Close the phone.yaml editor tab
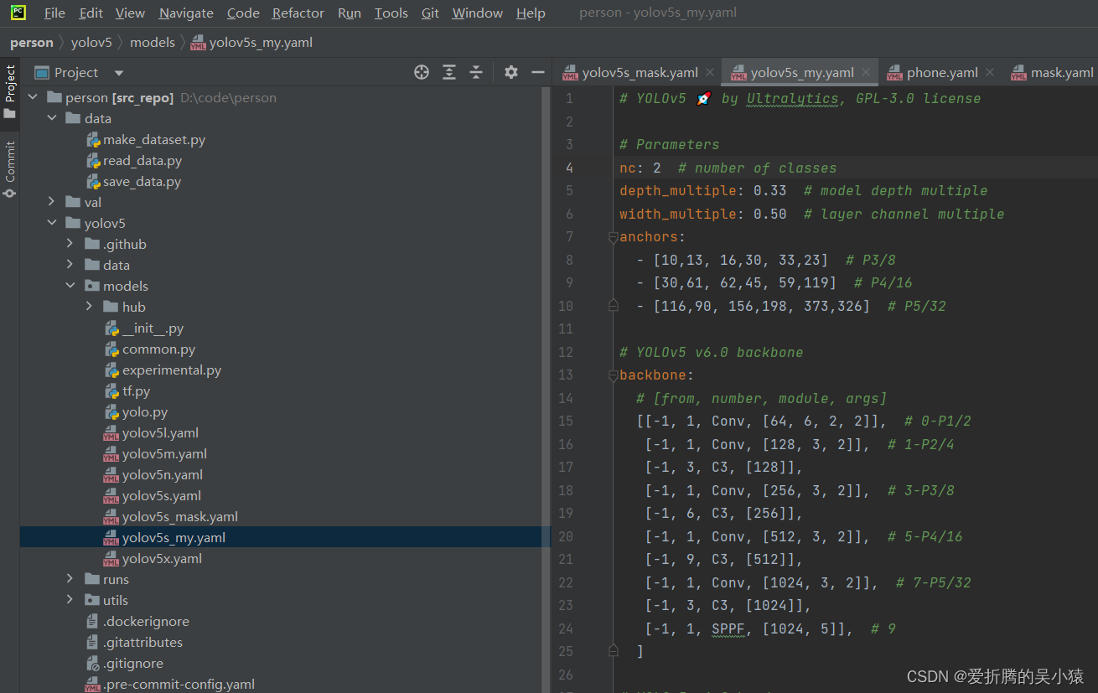Viewport: 1098px width, 693px height. pos(990,73)
